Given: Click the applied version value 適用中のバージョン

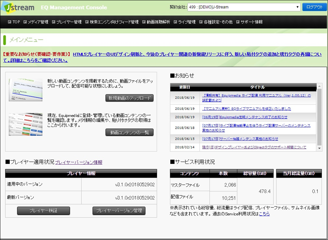Looking at the screenshot, I should tap(135, 185).
